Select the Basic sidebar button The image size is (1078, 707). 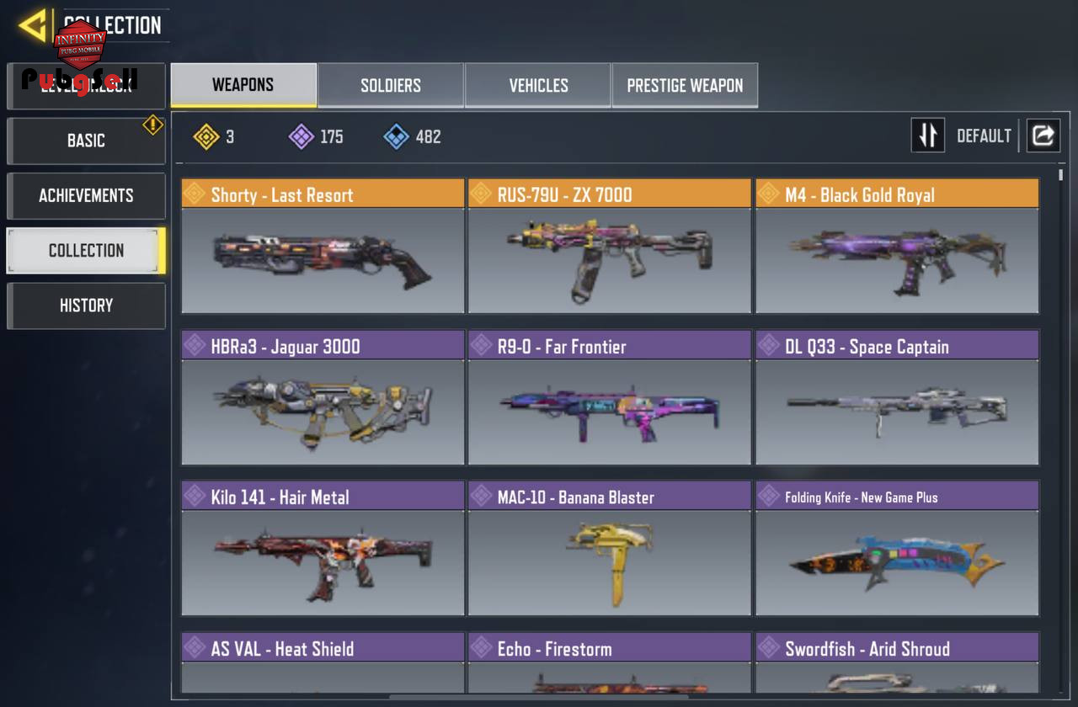[x=86, y=141]
